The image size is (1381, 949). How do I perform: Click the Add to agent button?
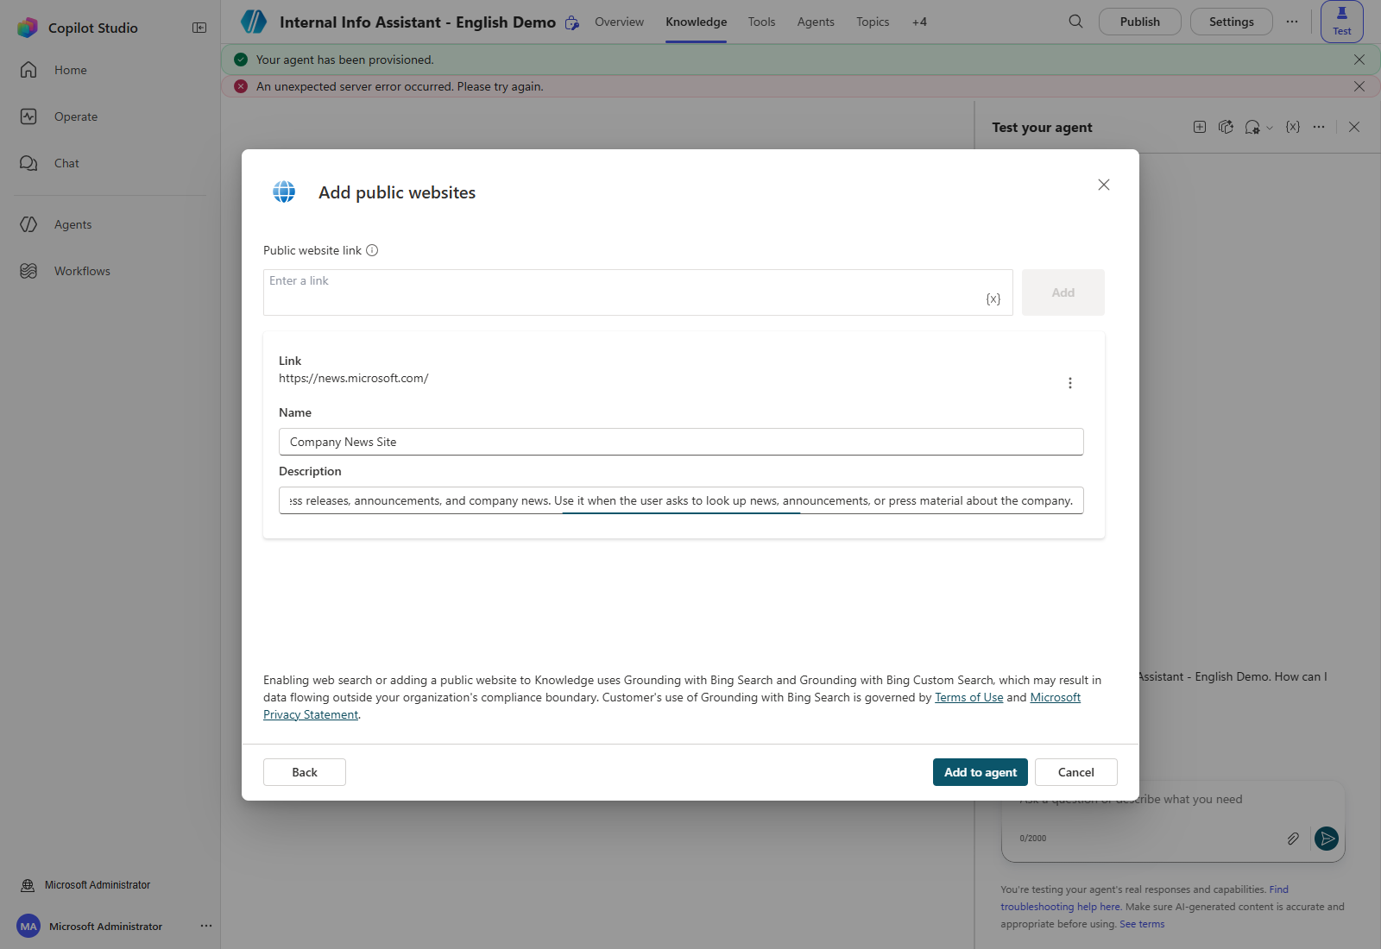[981, 772]
